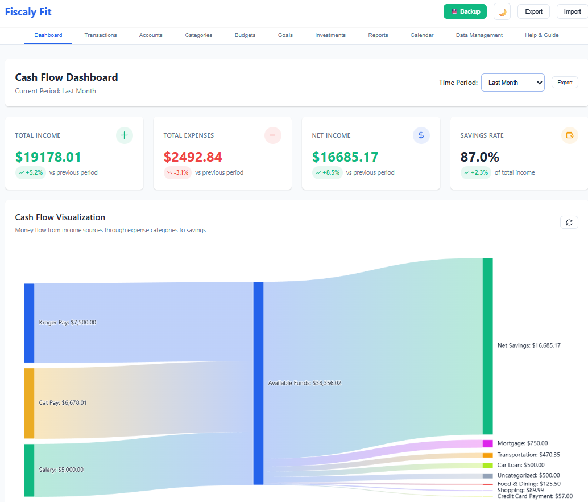
Task: Click Export next to the Time Period selector
Action: point(565,82)
